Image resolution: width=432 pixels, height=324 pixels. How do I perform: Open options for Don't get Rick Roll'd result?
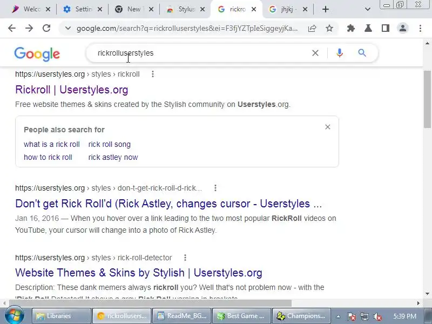pos(215,188)
